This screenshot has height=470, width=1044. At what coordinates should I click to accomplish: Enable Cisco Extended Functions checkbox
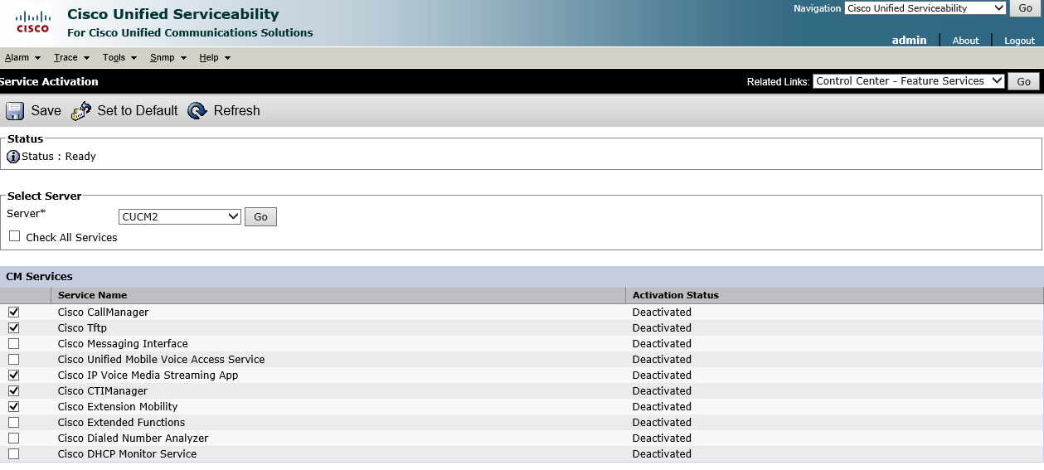[14, 423]
